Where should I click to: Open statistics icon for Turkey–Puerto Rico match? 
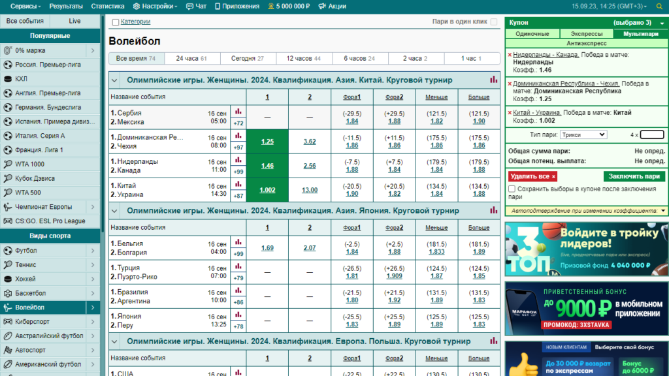coord(238,266)
